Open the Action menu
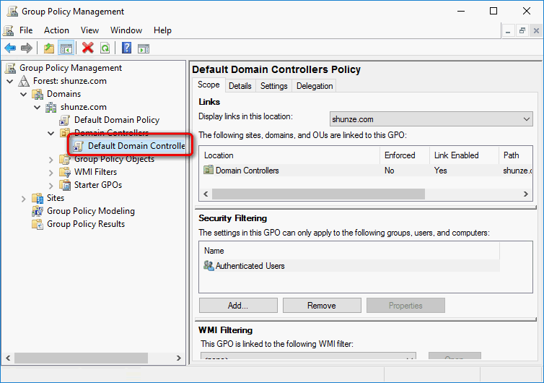This screenshot has width=544, height=383. pyautogui.click(x=56, y=30)
